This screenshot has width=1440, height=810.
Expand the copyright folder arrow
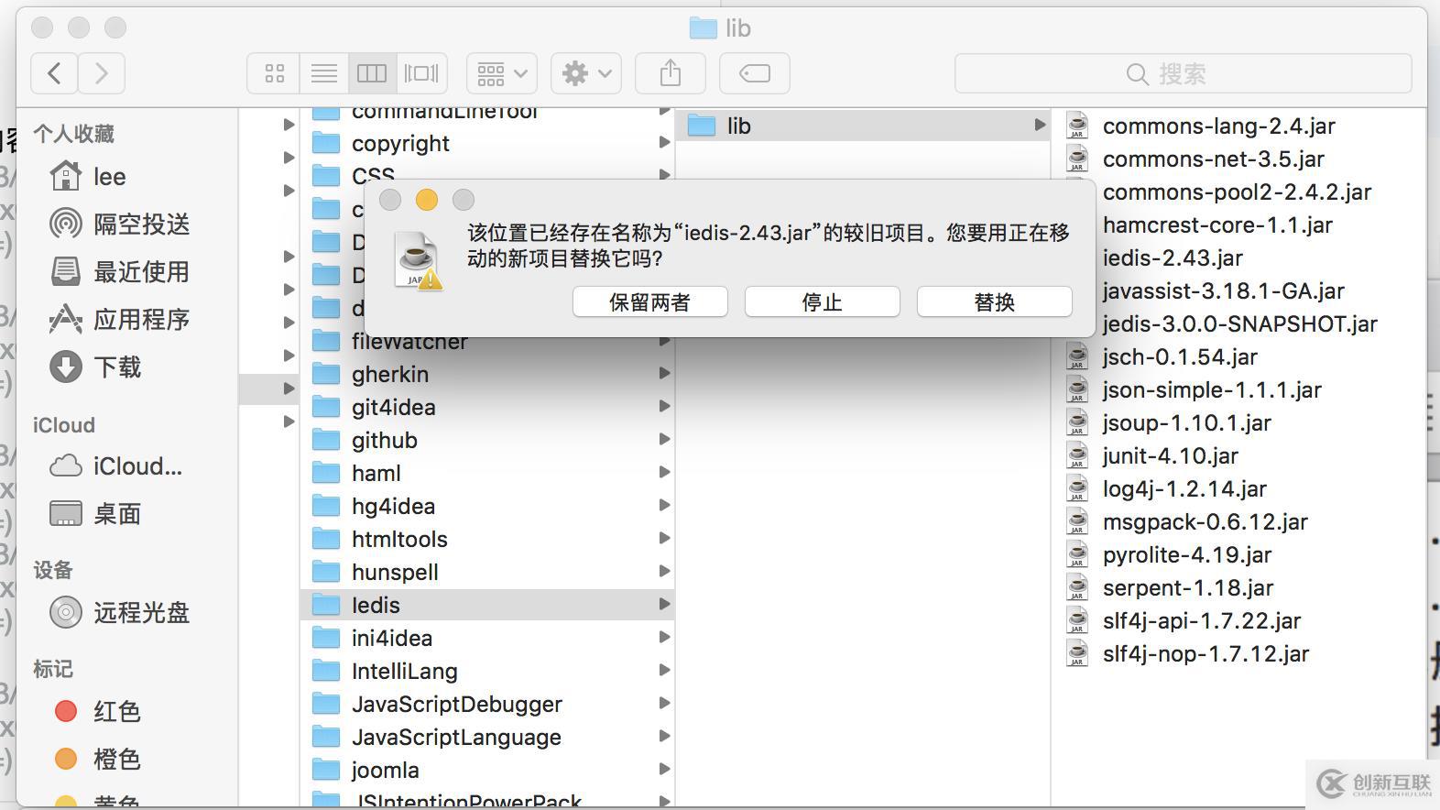(x=664, y=143)
